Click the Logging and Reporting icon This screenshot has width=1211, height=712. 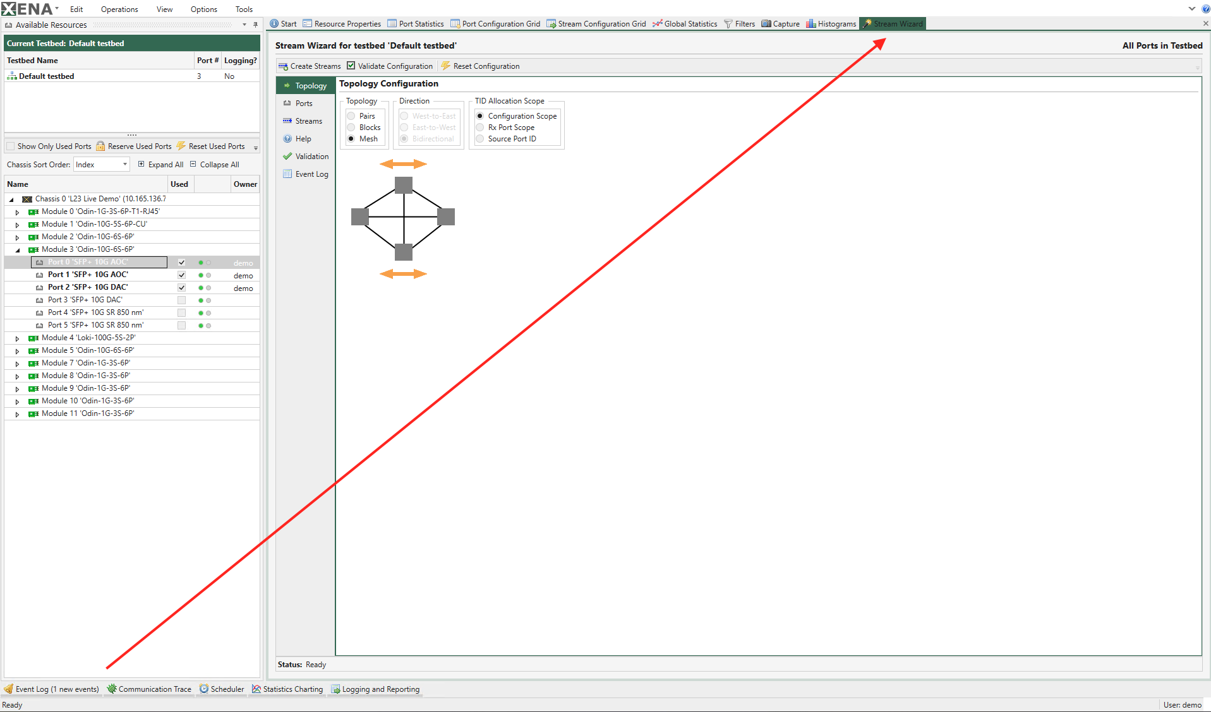335,689
